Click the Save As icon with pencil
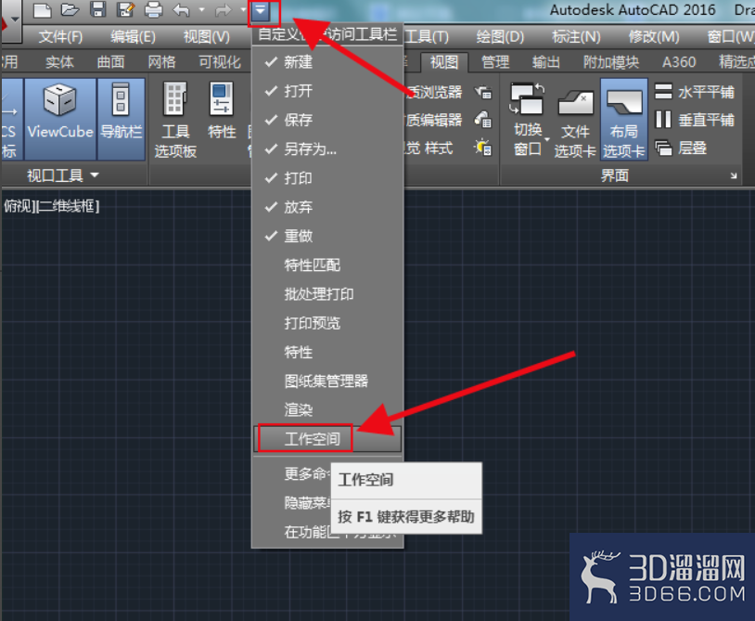Viewport: 755px width, 621px height. [x=125, y=9]
